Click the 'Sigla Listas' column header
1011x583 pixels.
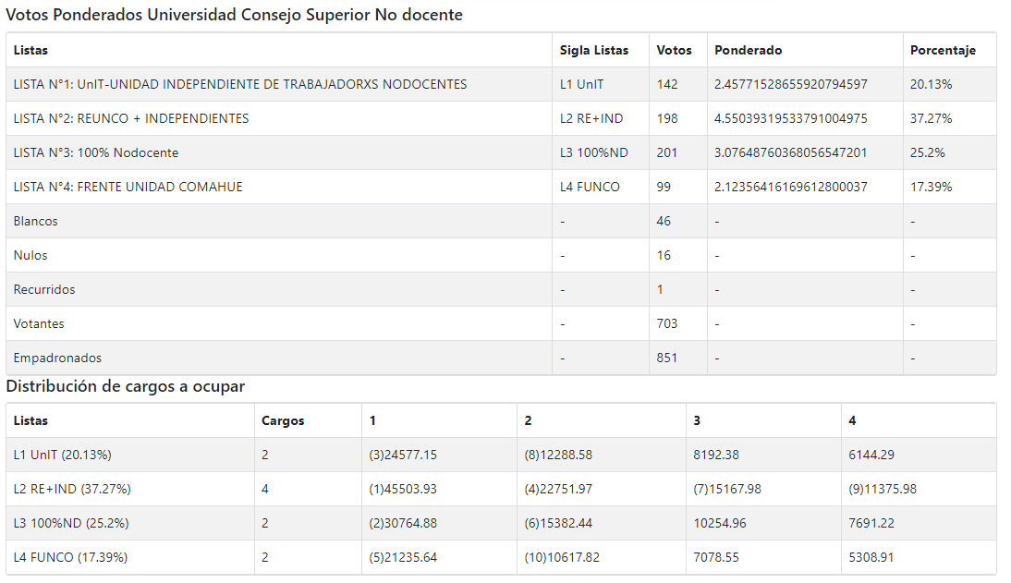pyautogui.click(x=593, y=50)
